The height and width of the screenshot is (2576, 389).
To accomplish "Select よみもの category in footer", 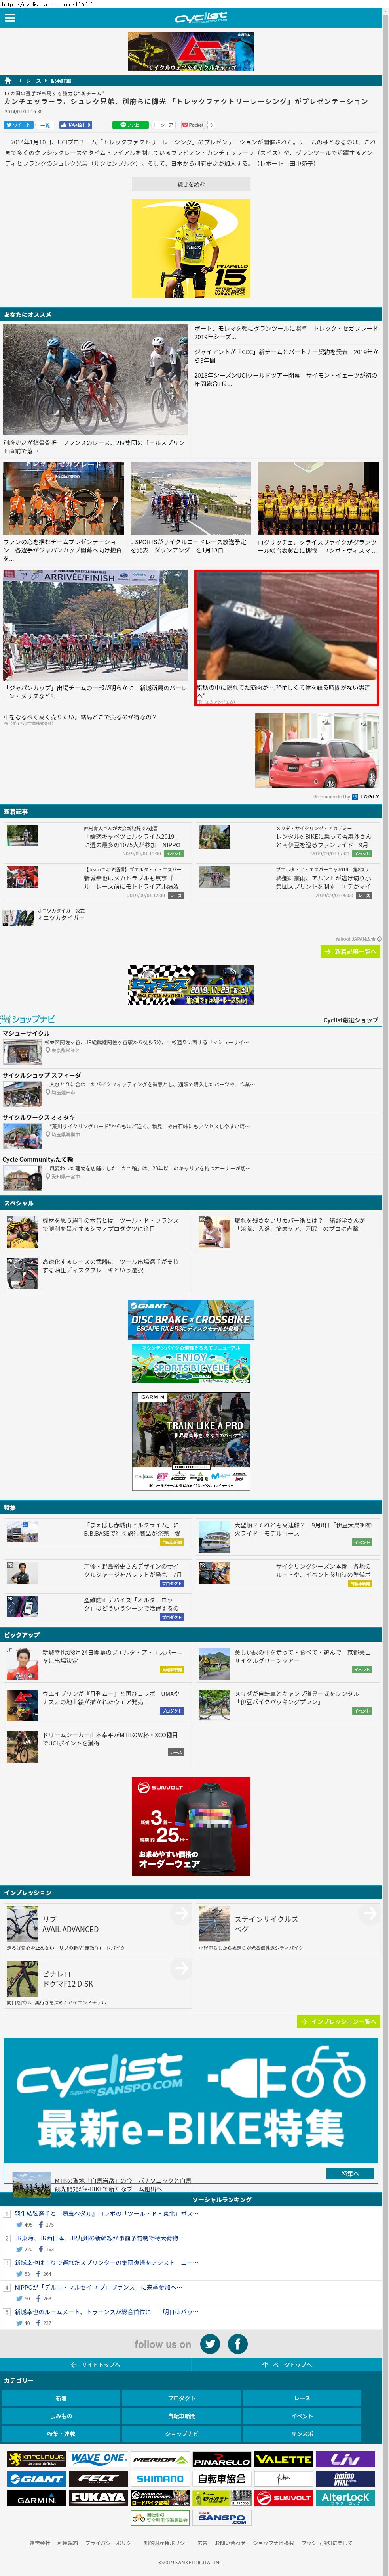I will coord(61,2416).
